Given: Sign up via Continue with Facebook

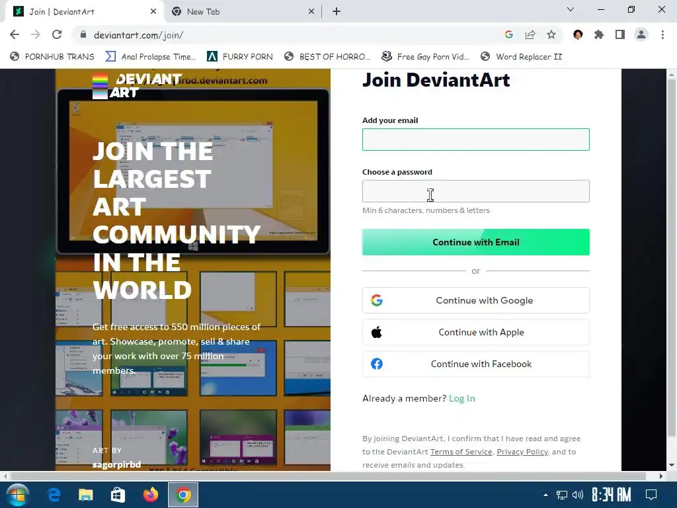Looking at the screenshot, I should pos(476,364).
